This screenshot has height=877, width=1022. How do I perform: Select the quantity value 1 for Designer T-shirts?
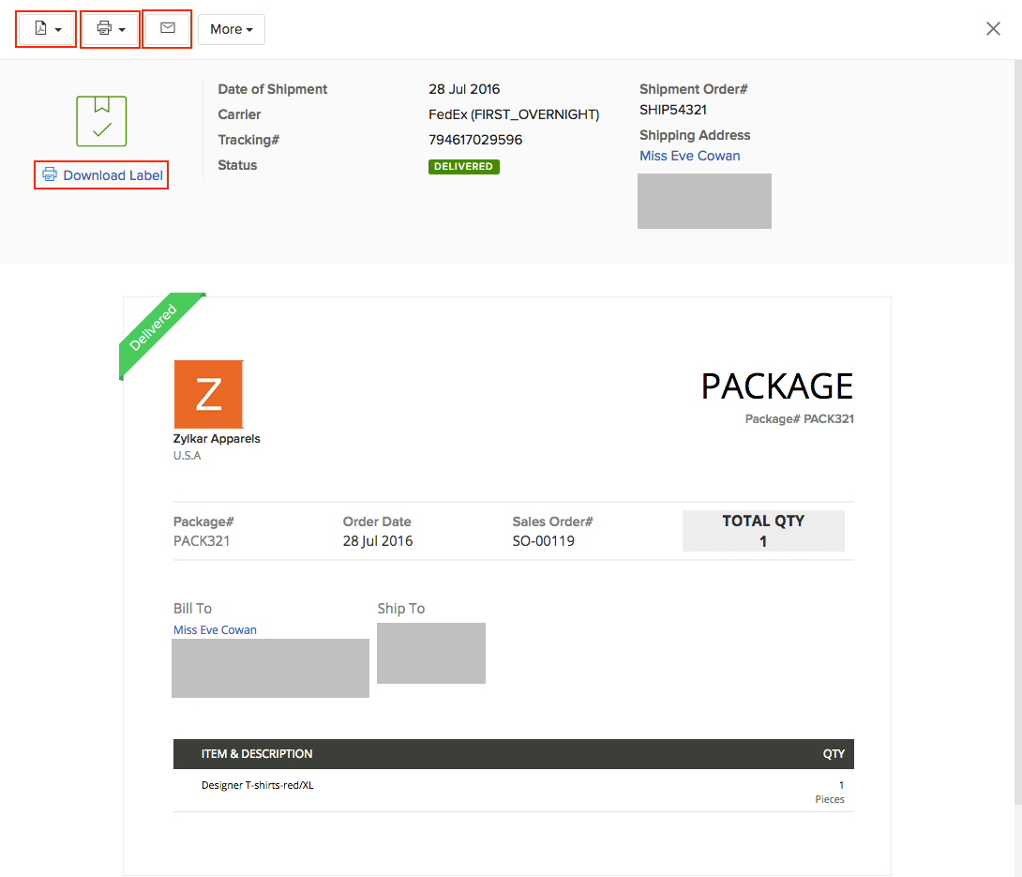840,784
